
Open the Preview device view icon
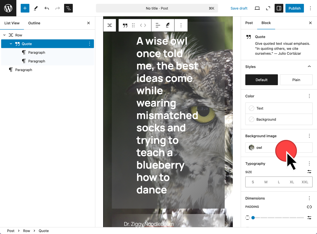(257, 8)
